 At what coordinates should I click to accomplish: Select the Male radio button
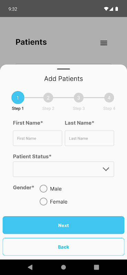pos(43,189)
